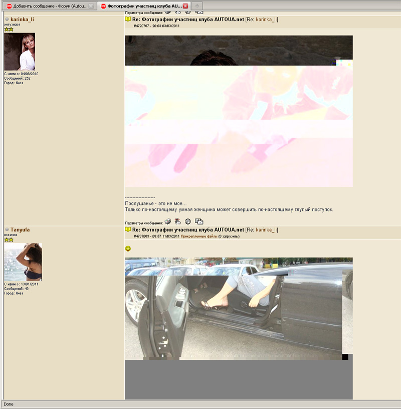Image resolution: width=401 pixels, height=409 pixels.
Task: Click the book icon on karinka_li's post title
Action: (128, 19)
